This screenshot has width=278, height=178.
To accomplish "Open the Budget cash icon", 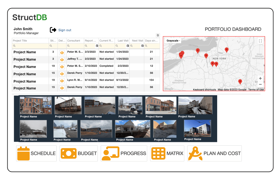I will point(68,153).
